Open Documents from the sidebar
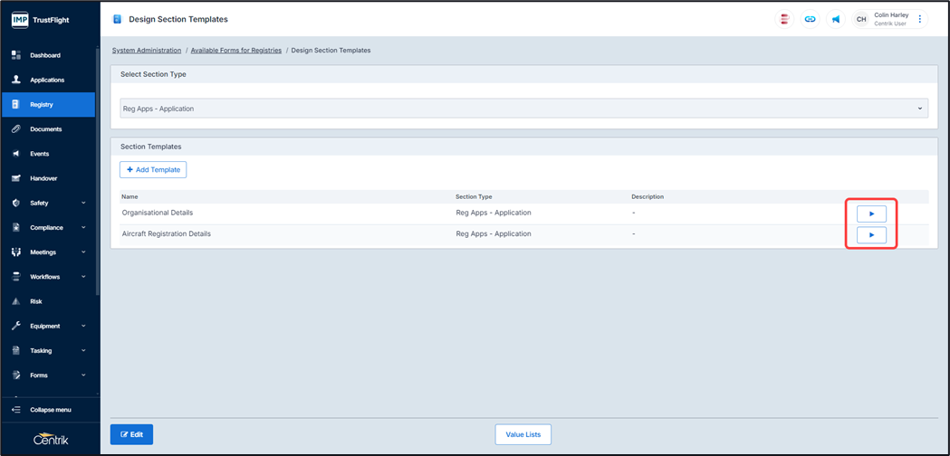Screen dimensions: 950x456 [45, 129]
